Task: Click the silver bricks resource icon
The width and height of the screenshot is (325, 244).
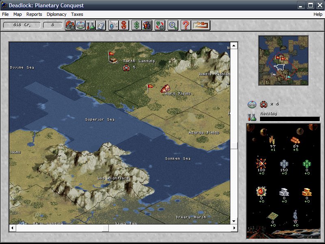Action: coord(284,192)
